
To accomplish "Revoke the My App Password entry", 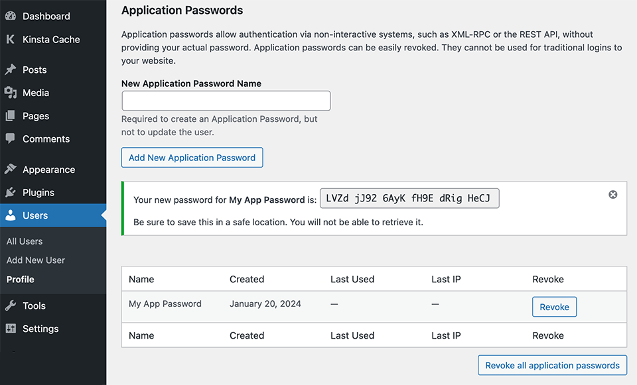I will (554, 307).
